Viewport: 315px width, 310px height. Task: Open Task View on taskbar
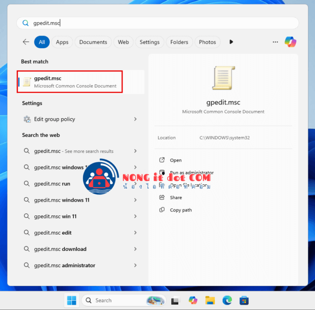[x=175, y=301]
